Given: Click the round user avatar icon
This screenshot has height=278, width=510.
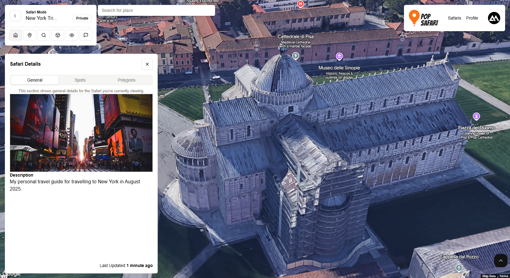Looking at the screenshot, I should coord(494,18).
